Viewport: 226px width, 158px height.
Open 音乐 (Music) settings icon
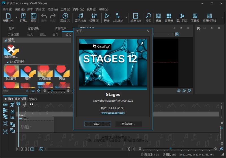[x=80, y=16]
